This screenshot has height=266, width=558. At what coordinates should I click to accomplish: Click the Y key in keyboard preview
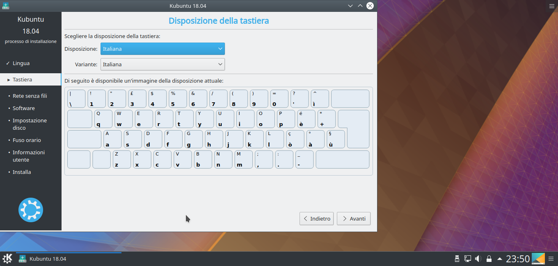(x=205, y=119)
